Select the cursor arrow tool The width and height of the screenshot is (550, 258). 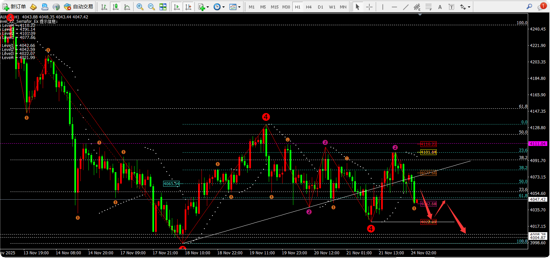358,7
